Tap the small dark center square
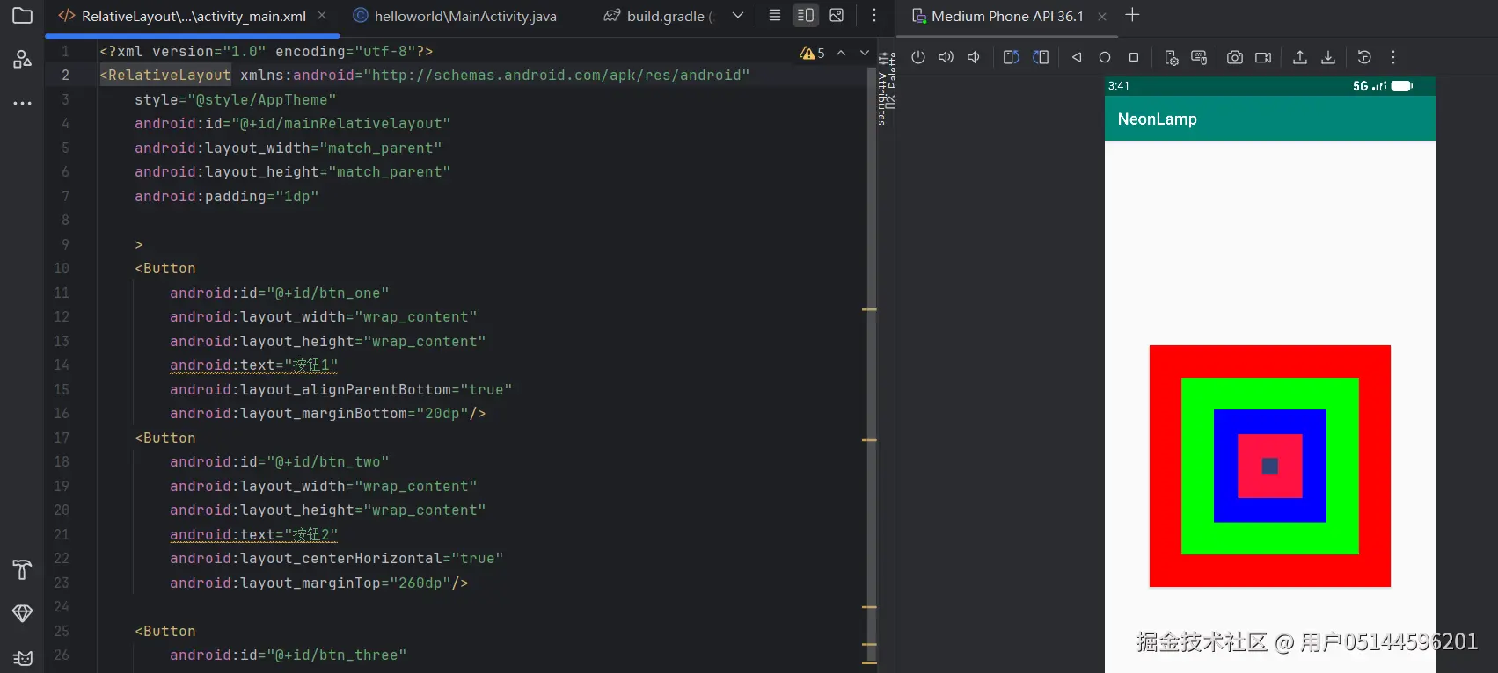Screen dimensions: 1498x673 click(x=1269, y=466)
